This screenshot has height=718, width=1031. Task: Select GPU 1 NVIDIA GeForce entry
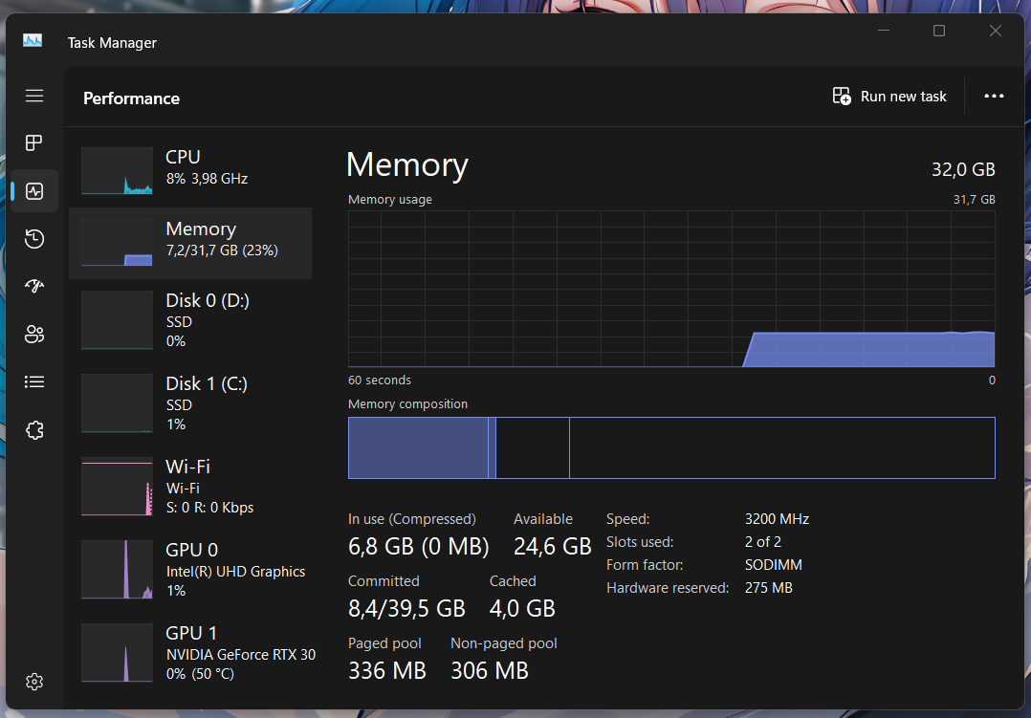(190, 653)
